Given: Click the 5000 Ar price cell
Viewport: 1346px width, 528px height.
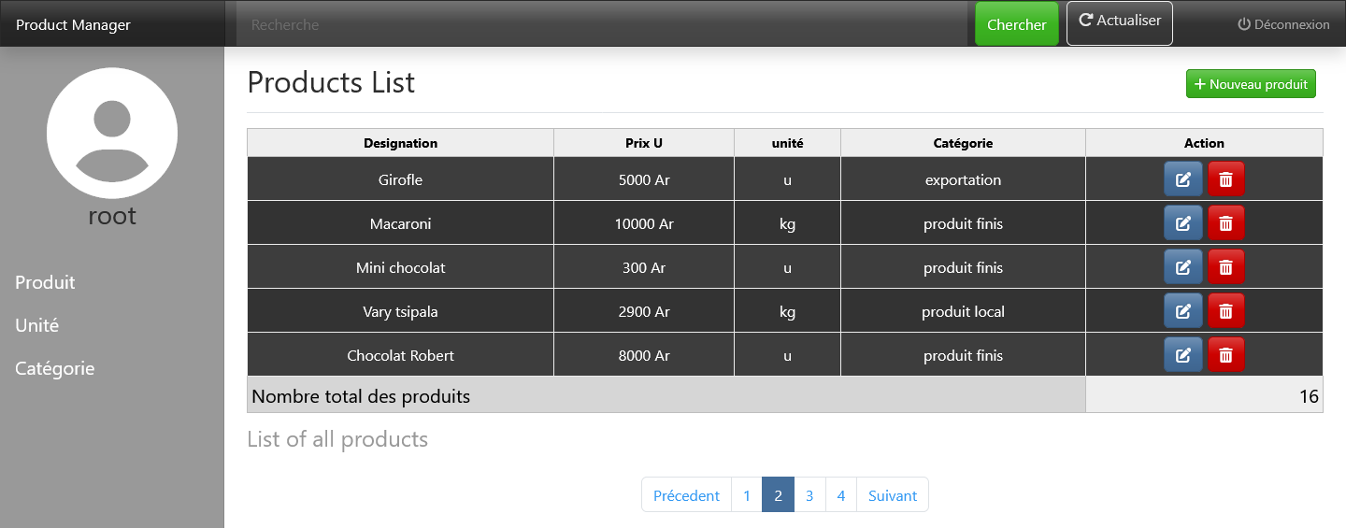Looking at the screenshot, I should click(644, 179).
